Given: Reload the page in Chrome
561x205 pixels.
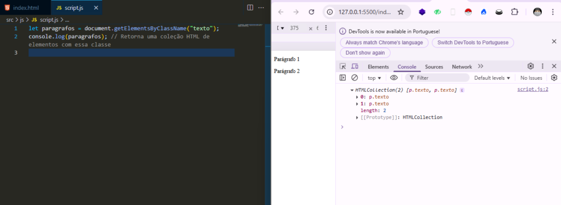Looking at the screenshot, I should (311, 12).
